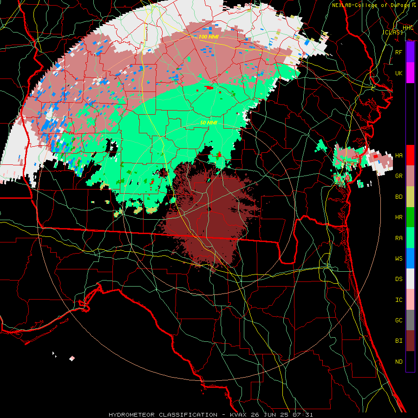The image size is (418, 418).
Task: Click the IC legend label
Action: pos(398,300)
